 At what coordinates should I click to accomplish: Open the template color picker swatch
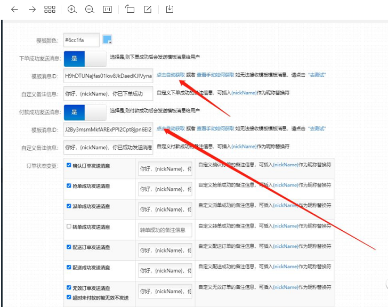(x=107, y=39)
